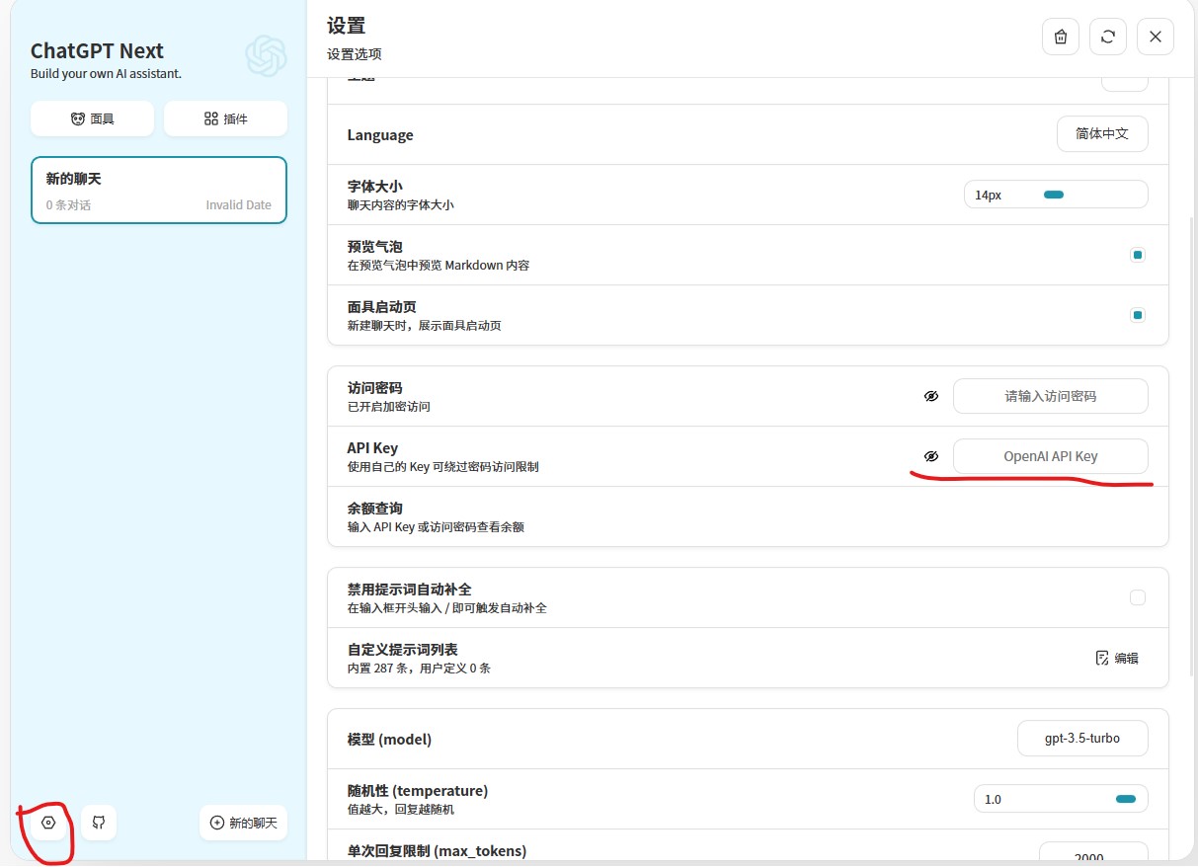
Task: Disable the 预览气泡 checkbox
Action: [1138, 255]
